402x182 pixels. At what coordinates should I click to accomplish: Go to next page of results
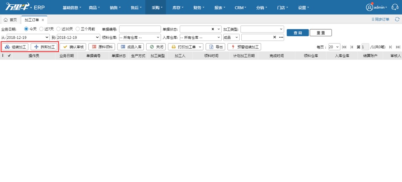[391, 47]
